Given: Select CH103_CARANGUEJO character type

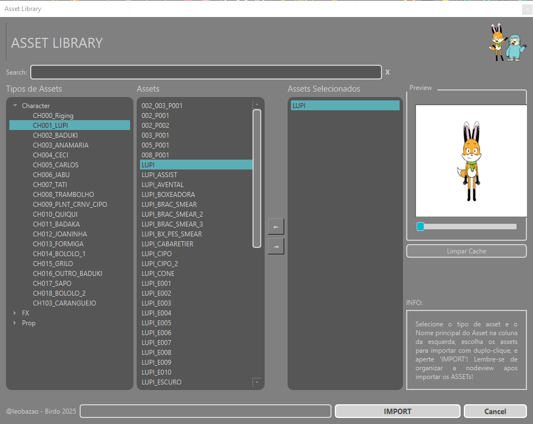Looking at the screenshot, I should [x=64, y=303].
